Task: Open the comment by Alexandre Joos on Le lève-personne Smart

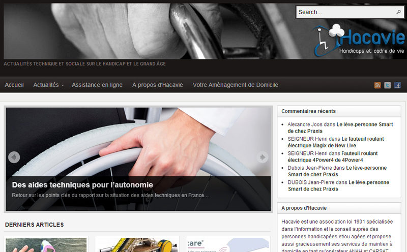Action: [x=340, y=128]
